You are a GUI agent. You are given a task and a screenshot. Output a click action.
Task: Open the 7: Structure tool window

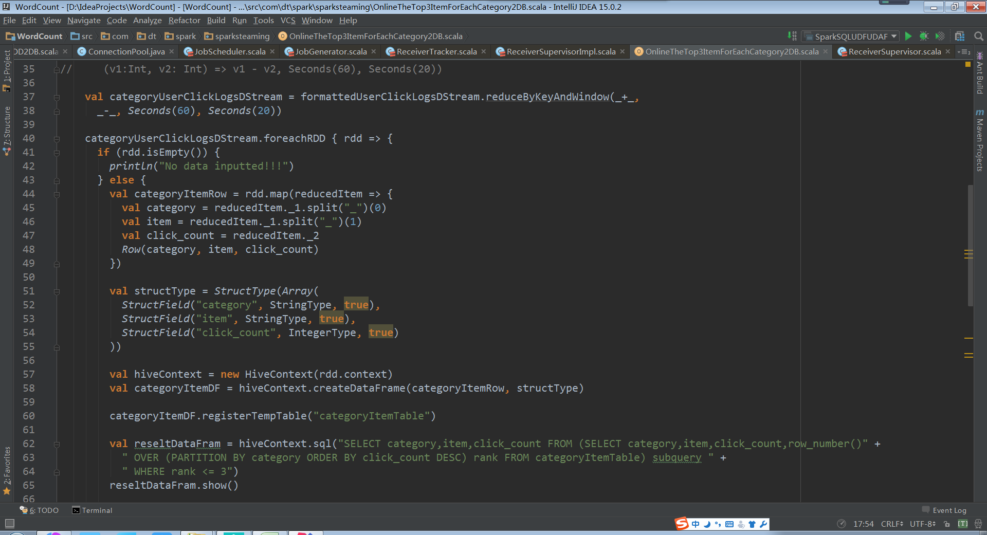coord(7,131)
